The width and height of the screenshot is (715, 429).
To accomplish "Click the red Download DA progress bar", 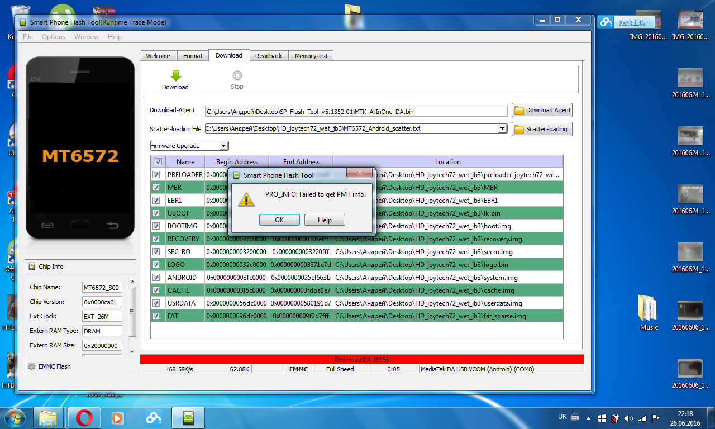I will pos(361,360).
